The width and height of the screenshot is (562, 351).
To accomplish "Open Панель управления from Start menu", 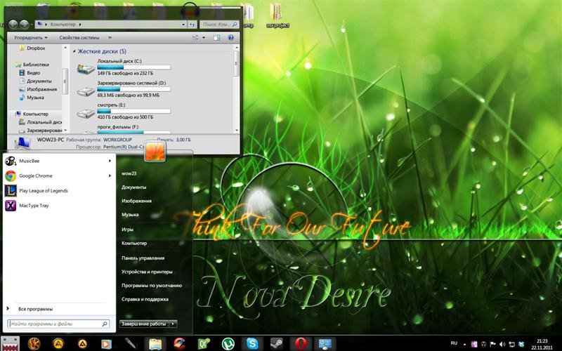I will tap(143, 258).
